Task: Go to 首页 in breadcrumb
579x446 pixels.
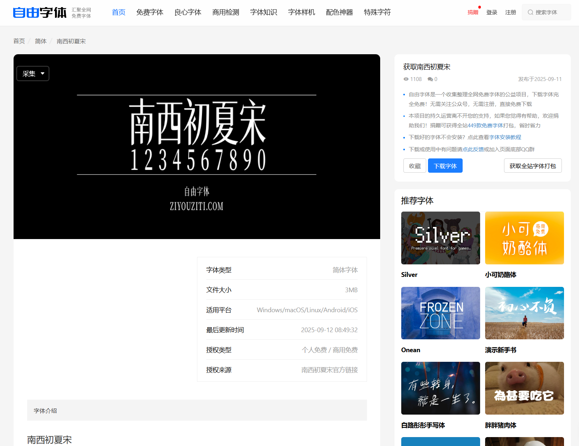Action: (x=19, y=41)
